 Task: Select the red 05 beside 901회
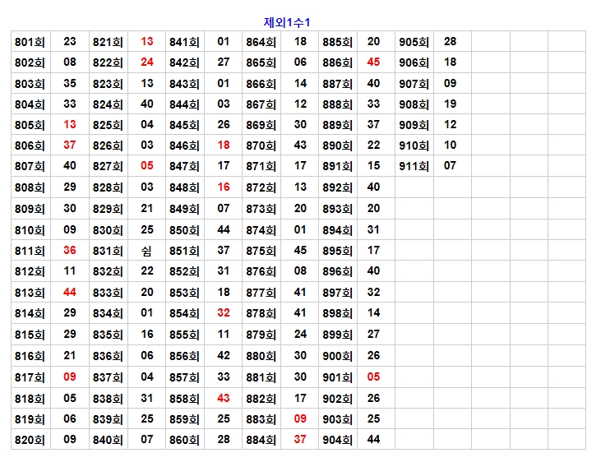click(x=373, y=377)
